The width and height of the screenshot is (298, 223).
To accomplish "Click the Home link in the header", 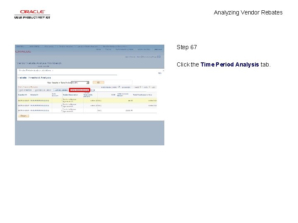I will (98, 49).
